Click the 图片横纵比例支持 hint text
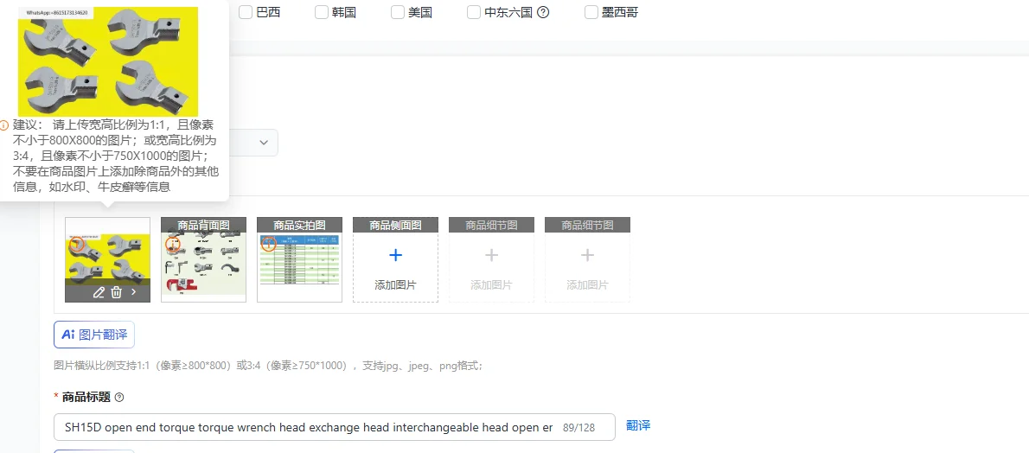The height and width of the screenshot is (453, 1029). pos(268,366)
